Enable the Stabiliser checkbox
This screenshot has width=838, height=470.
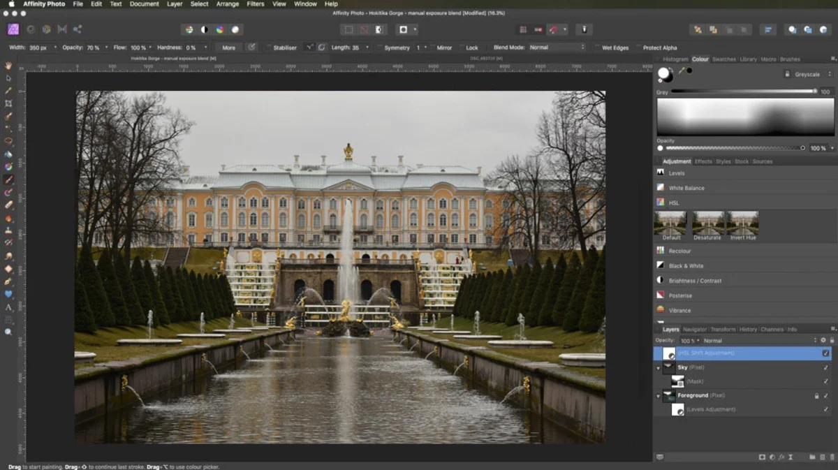(x=267, y=47)
